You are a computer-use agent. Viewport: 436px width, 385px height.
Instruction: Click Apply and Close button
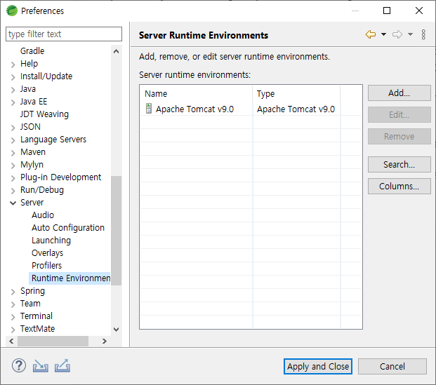point(318,366)
